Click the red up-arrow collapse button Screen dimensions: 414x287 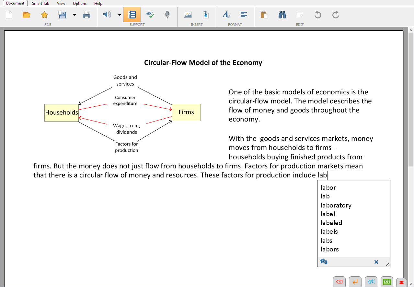(x=401, y=282)
